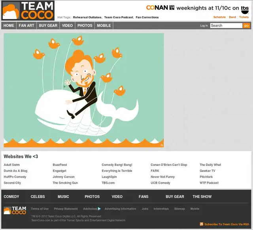Screen dimensions: 253x230
Task: Open the Band link
Action: 232,17
